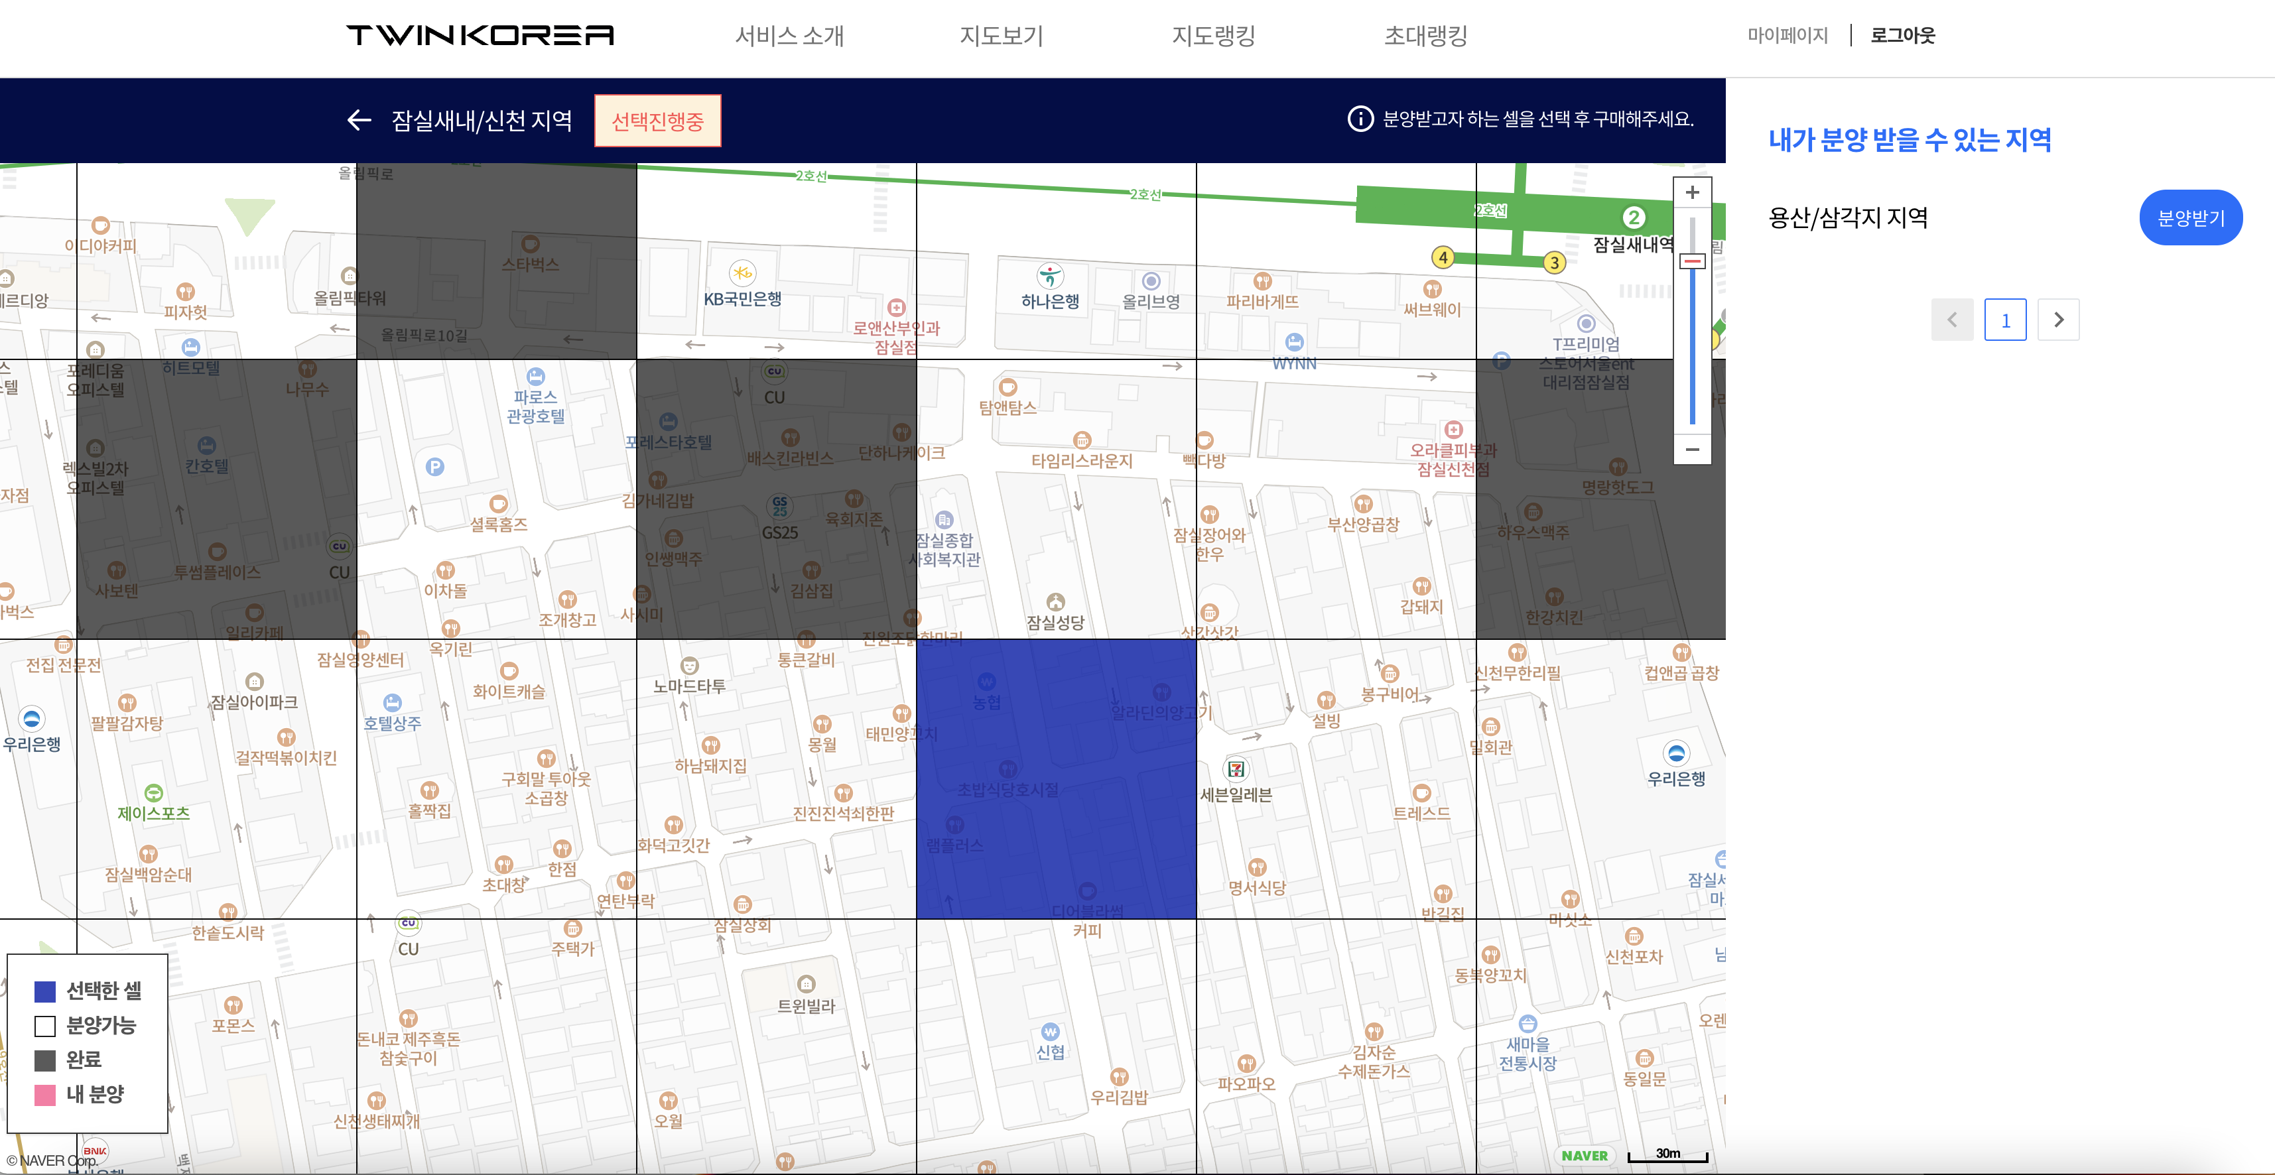Click the 분양받기 button
Screen dimensions: 2275x1175
(2190, 218)
